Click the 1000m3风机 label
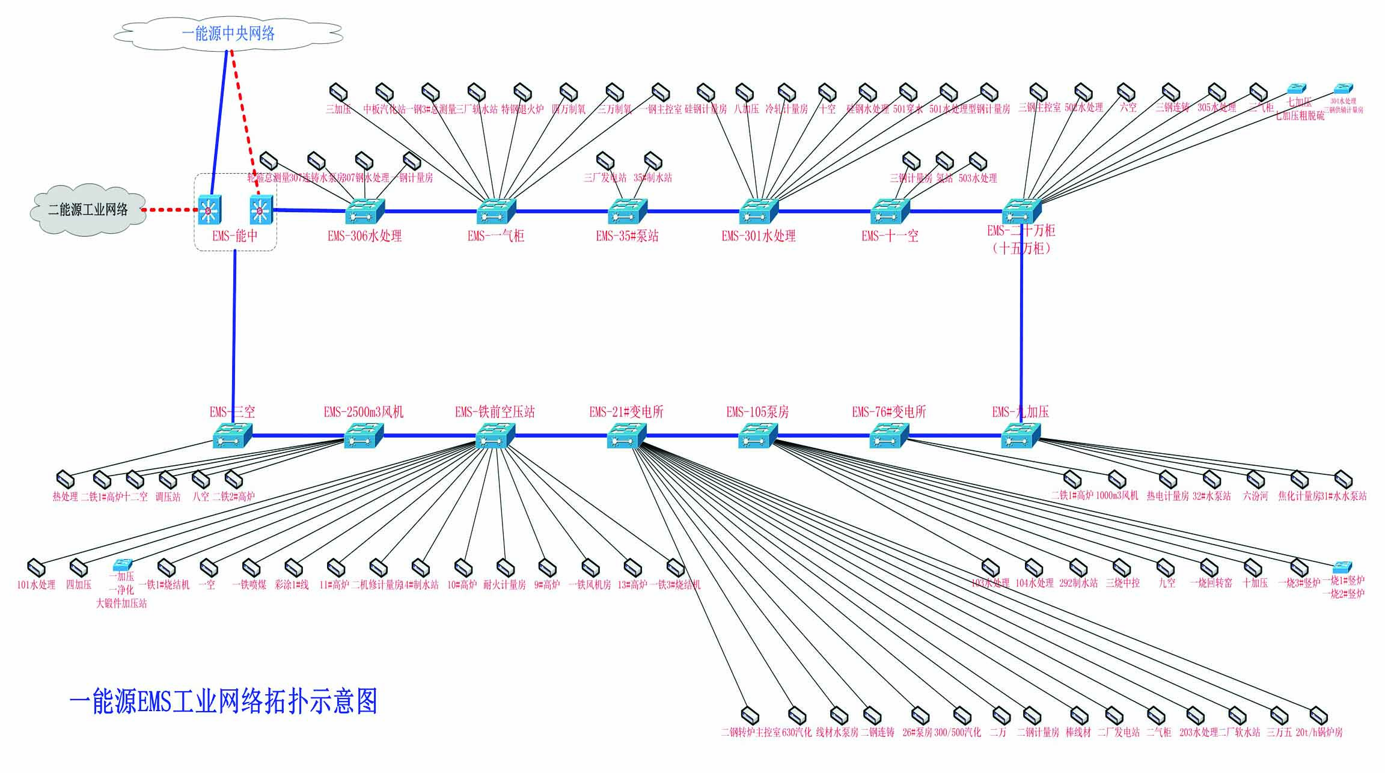Screen dimensions: 1385x773 1117,496
